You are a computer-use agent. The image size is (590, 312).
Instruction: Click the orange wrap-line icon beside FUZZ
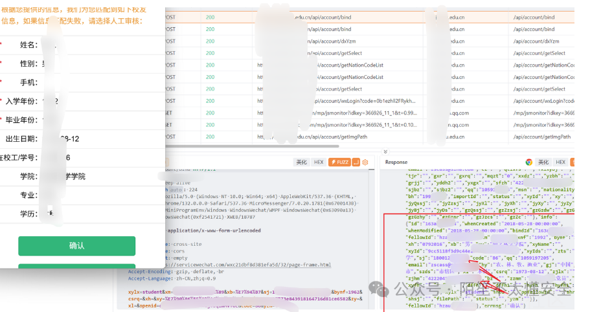[356, 162]
